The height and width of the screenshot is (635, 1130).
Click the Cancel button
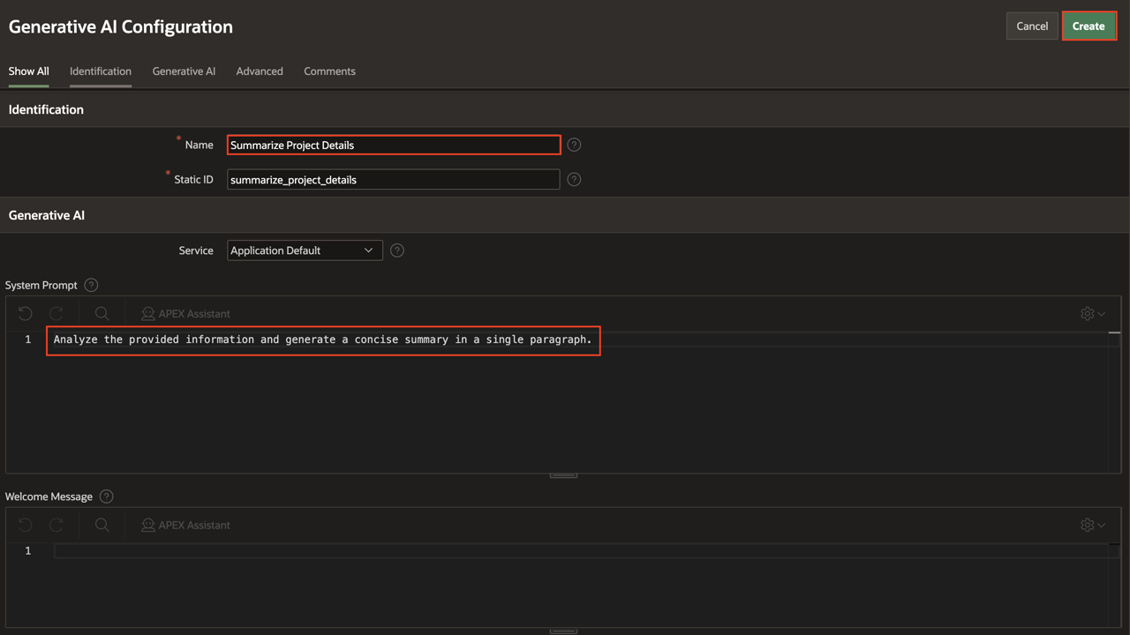click(x=1031, y=26)
